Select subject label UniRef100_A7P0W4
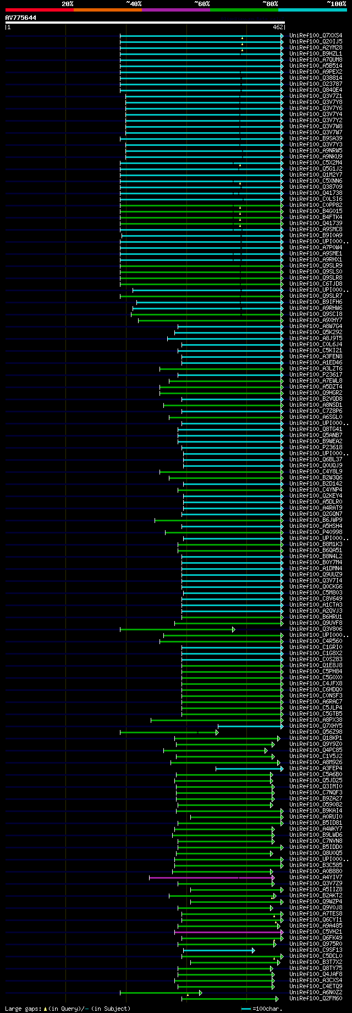The height and width of the screenshot is (1013, 352). [x=316, y=247]
